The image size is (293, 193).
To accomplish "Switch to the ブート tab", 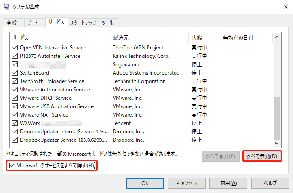I will pyautogui.click(x=35, y=23).
